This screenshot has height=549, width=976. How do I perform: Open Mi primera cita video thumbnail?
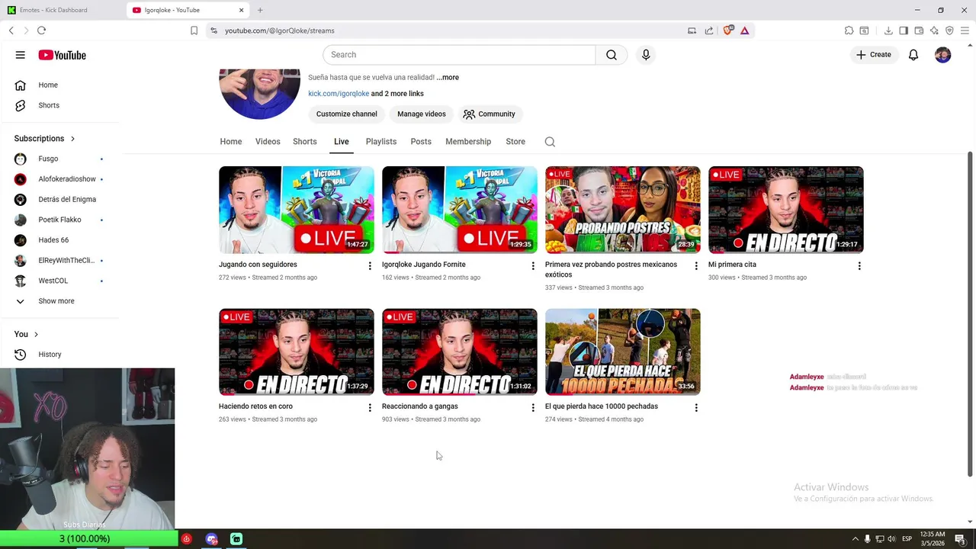coord(786,210)
